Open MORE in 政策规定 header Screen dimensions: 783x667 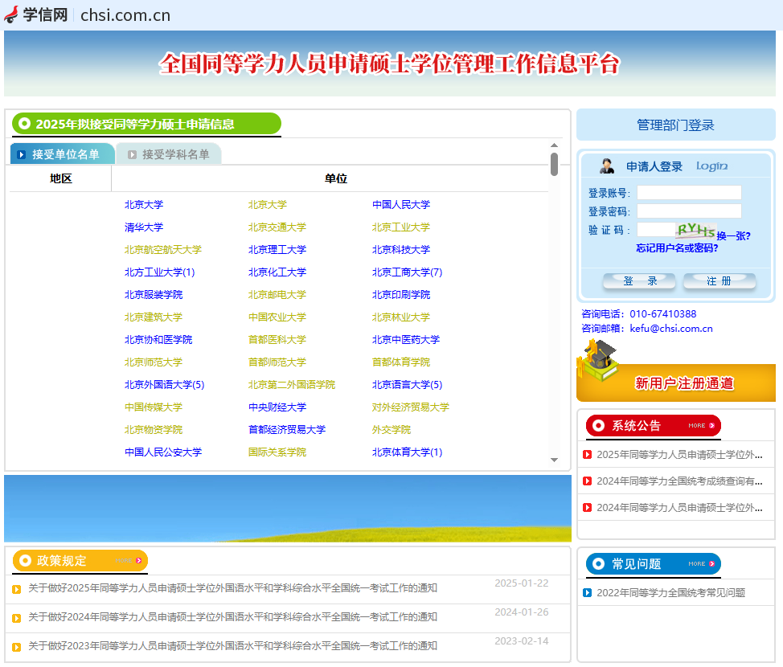(129, 561)
